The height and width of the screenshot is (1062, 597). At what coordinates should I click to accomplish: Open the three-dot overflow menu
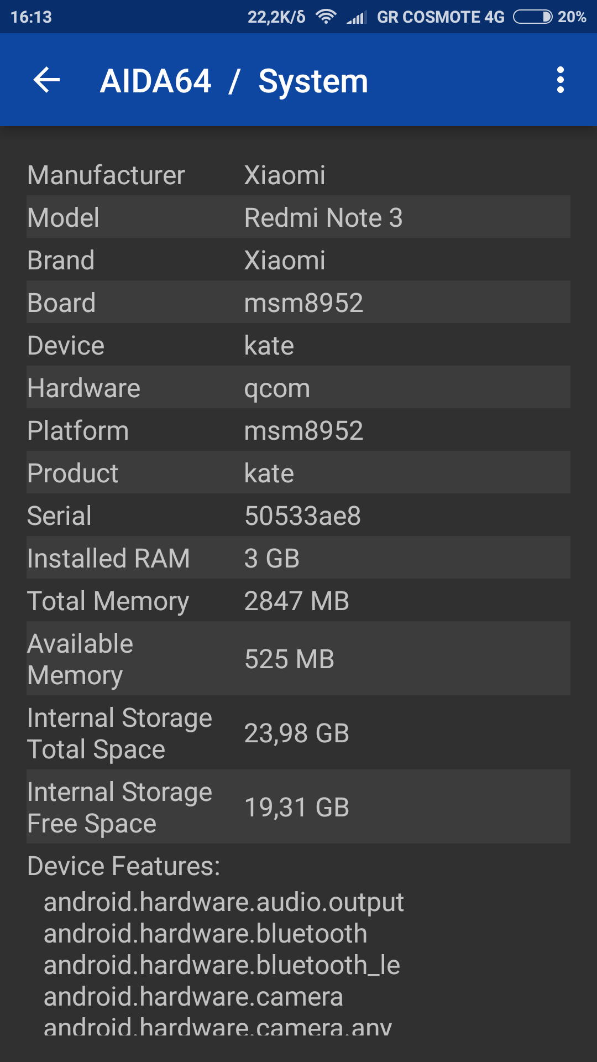[x=560, y=80]
